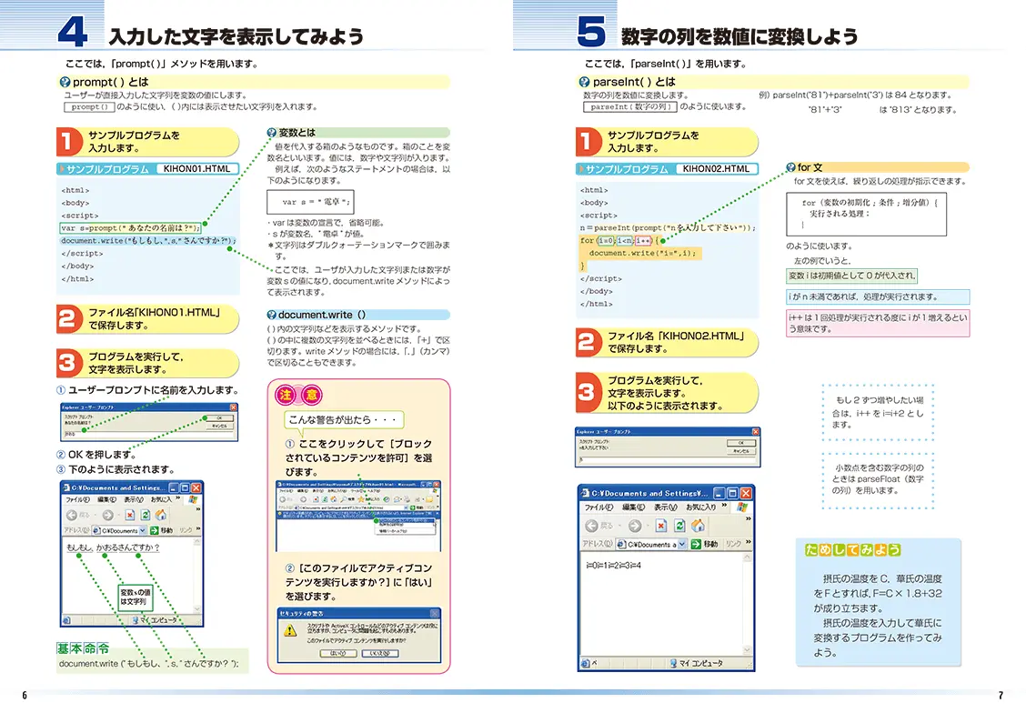Screen dimensions: 1026x723
Task: Open address bar dropdown in the i=0i=1 browser
Action: point(684,544)
